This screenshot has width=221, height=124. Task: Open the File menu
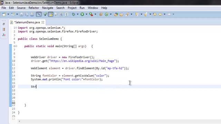coord(4,8)
